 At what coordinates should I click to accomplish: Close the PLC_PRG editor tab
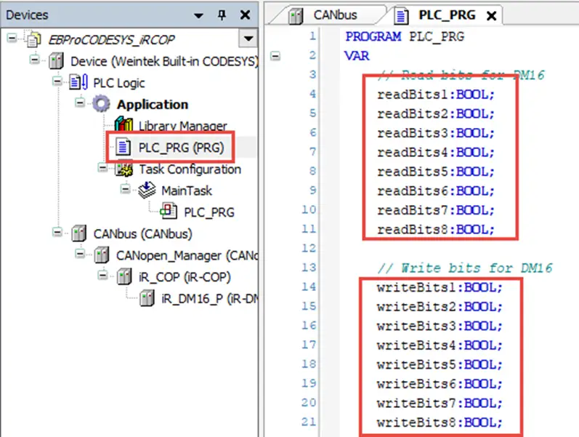point(492,15)
